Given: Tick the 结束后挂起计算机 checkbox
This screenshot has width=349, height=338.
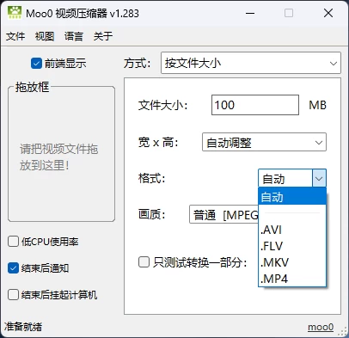Looking at the screenshot, I should coord(13,295).
